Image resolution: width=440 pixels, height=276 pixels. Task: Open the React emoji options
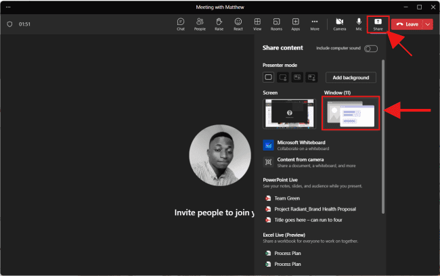pyautogui.click(x=238, y=24)
